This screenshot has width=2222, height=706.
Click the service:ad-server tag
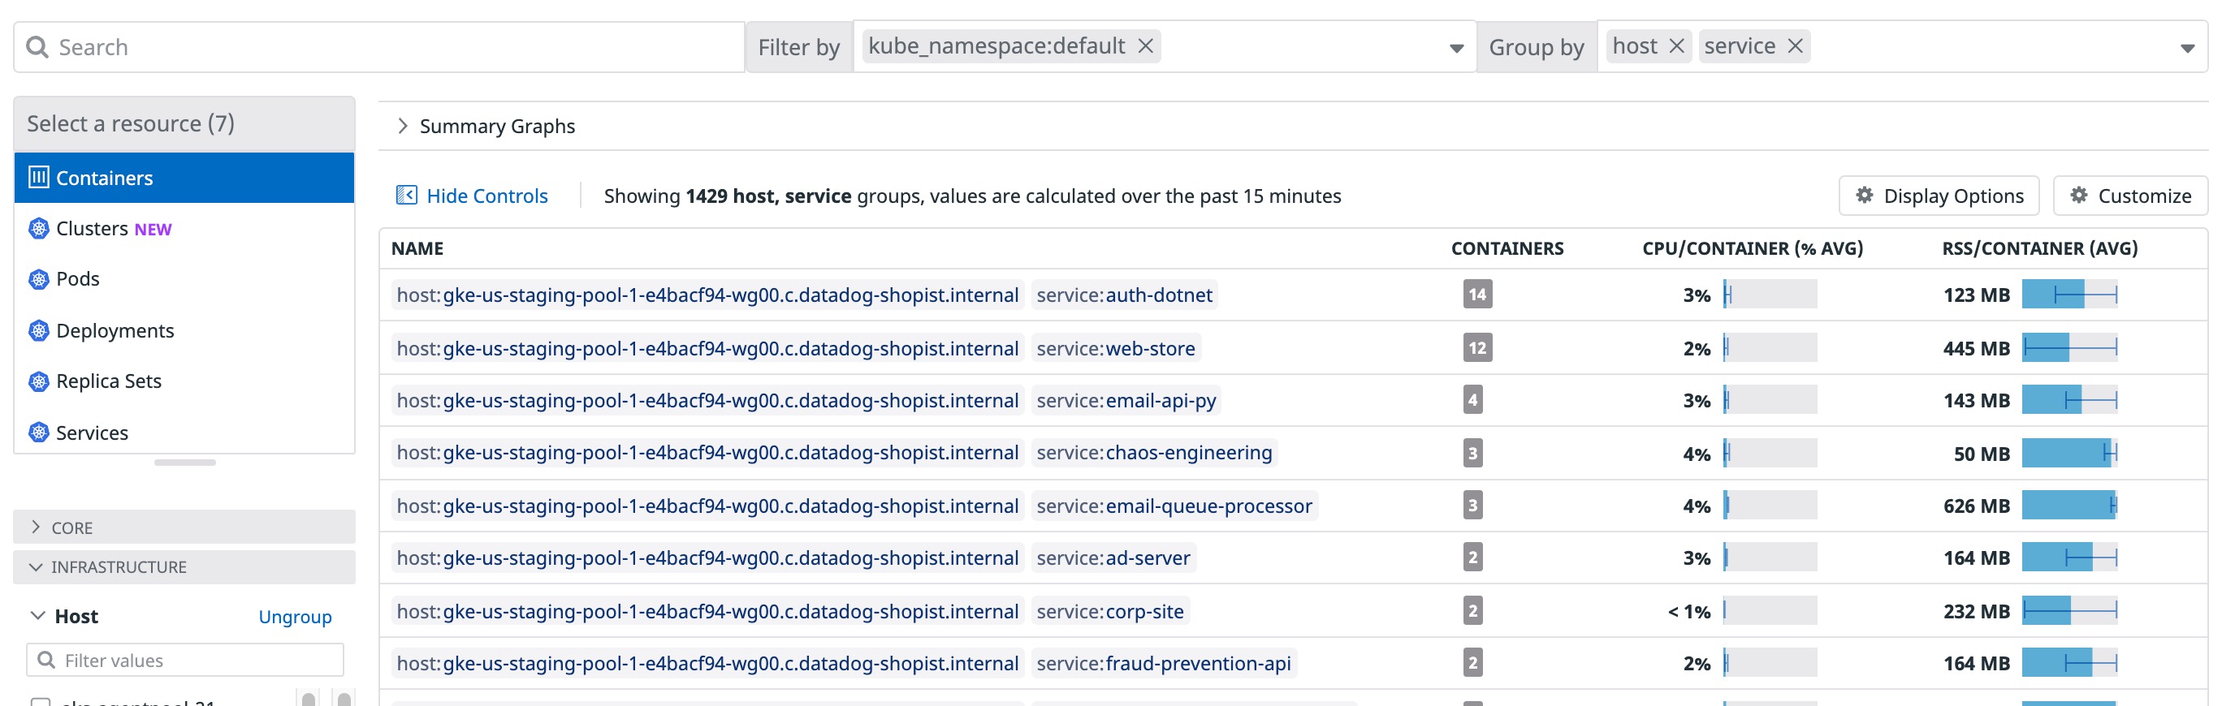[x=1113, y=557]
